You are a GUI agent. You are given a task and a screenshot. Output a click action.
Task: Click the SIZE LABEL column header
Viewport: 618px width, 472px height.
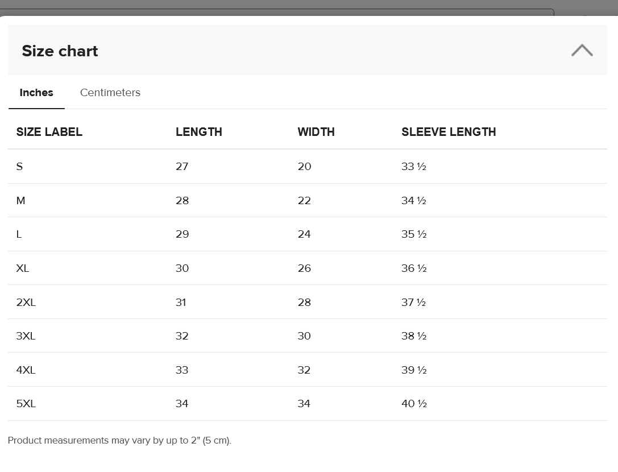[x=49, y=132]
